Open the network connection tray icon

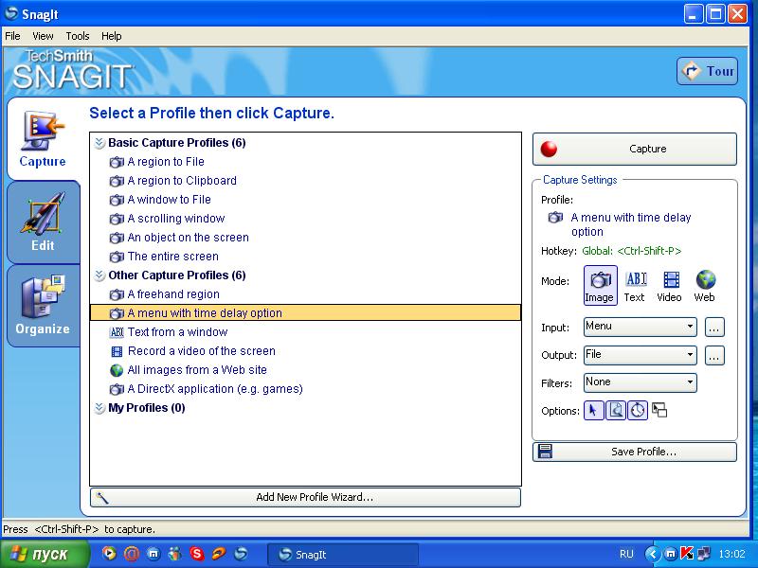click(704, 554)
